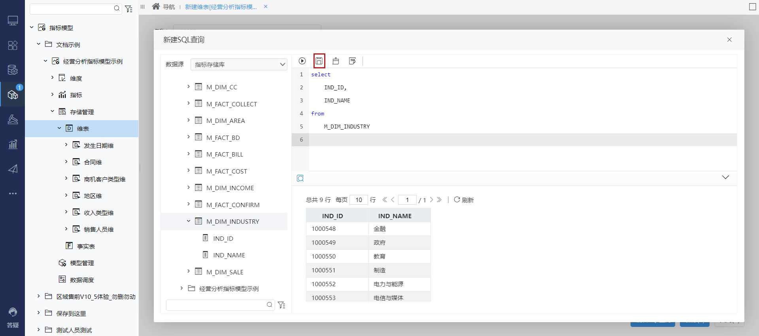Go to the first results page
The width and height of the screenshot is (759, 336).
pyautogui.click(x=385, y=200)
